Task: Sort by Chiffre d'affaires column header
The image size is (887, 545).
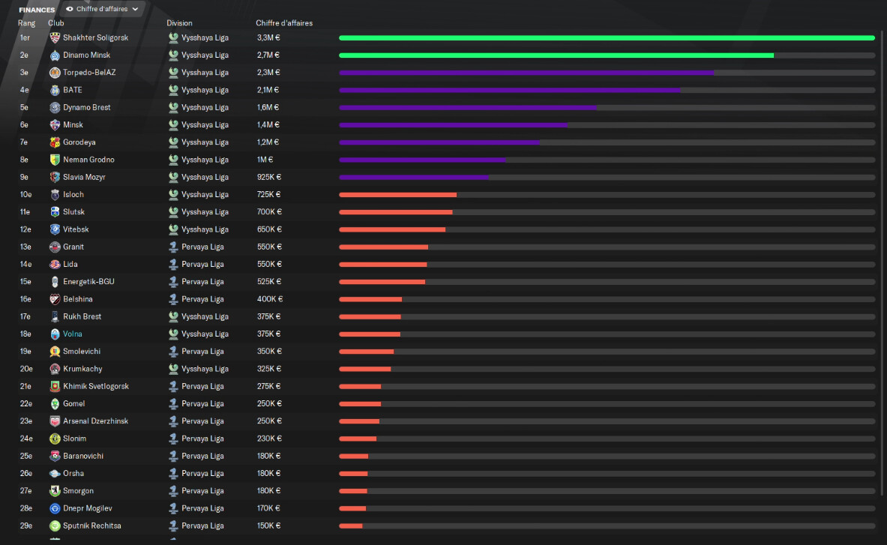Action: point(284,23)
